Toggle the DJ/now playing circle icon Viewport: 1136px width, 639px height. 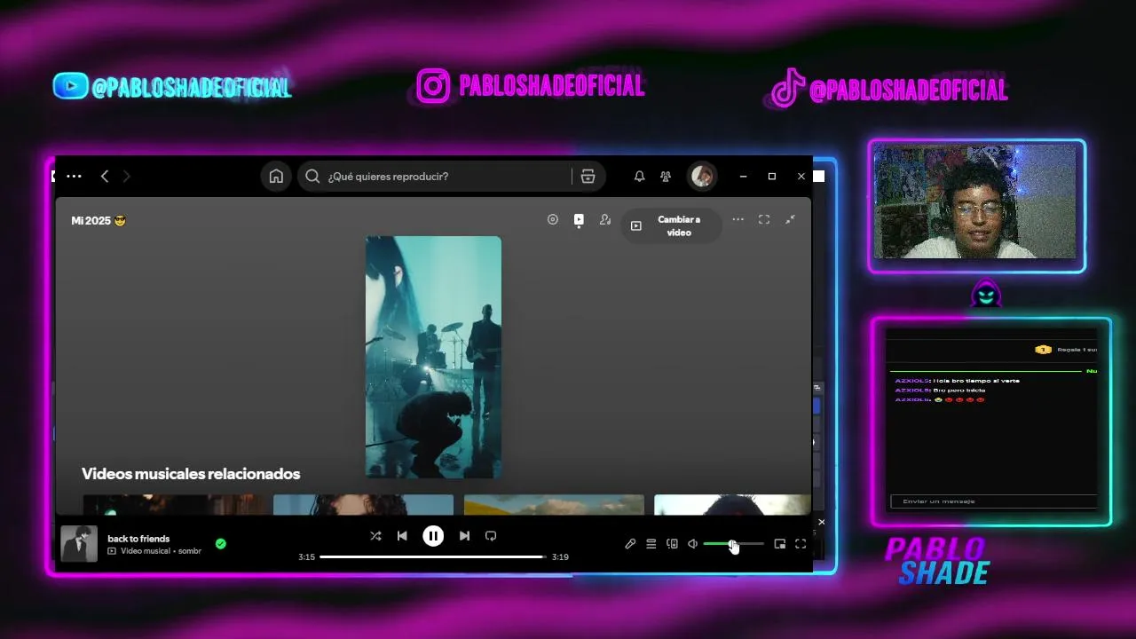point(553,219)
